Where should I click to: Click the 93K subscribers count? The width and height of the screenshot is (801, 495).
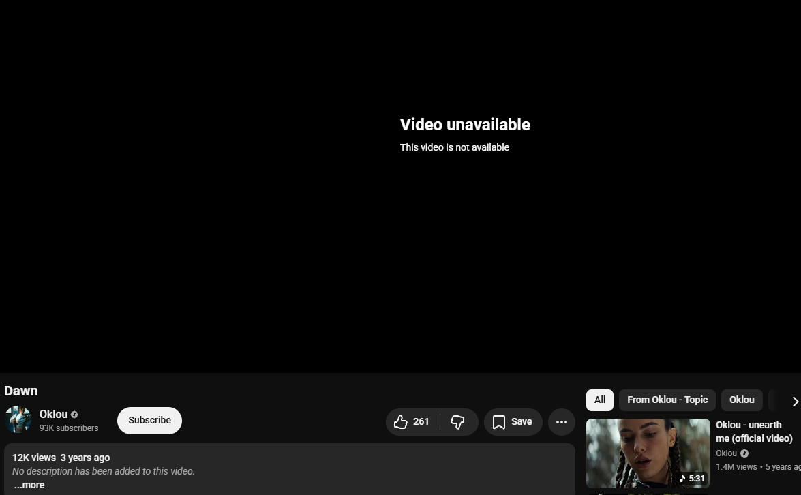(69, 428)
